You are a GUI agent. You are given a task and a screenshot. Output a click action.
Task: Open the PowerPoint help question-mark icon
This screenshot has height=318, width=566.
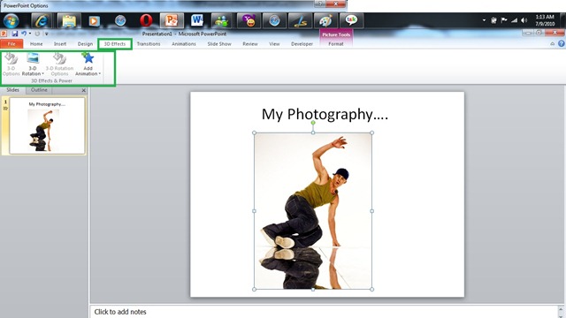561,43
